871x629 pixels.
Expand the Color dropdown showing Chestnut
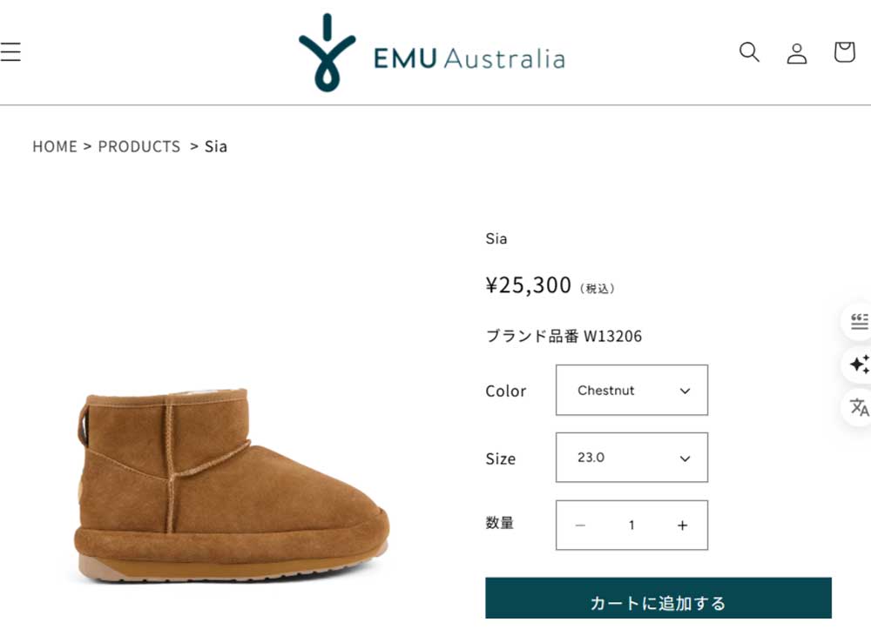coord(631,390)
